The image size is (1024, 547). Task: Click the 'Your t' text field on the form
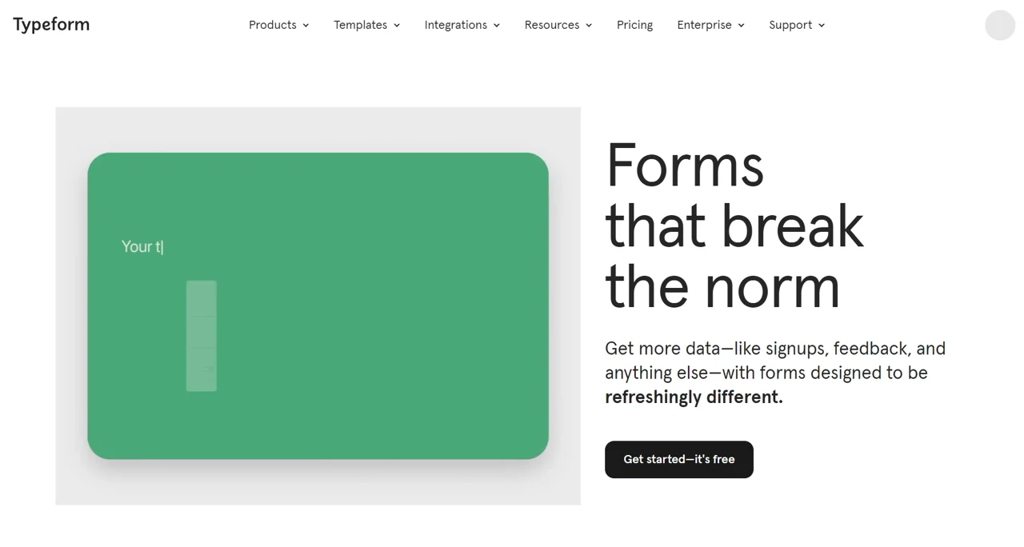click(x=142, y=246)
